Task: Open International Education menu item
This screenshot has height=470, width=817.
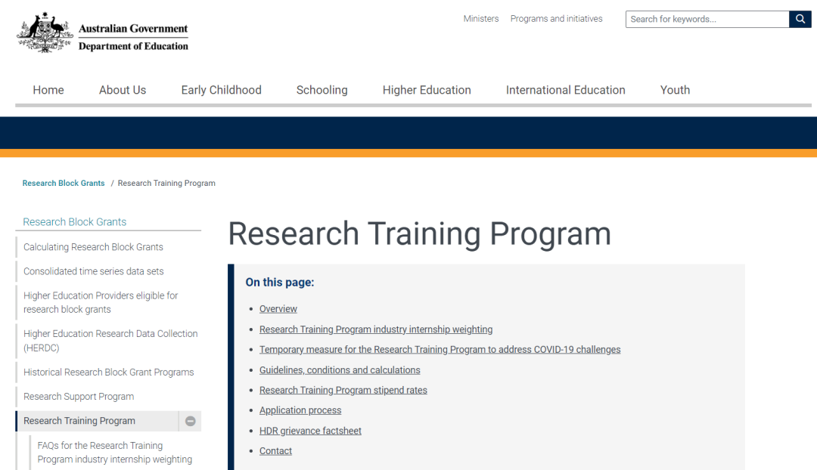Action: (x=565, y=90)
